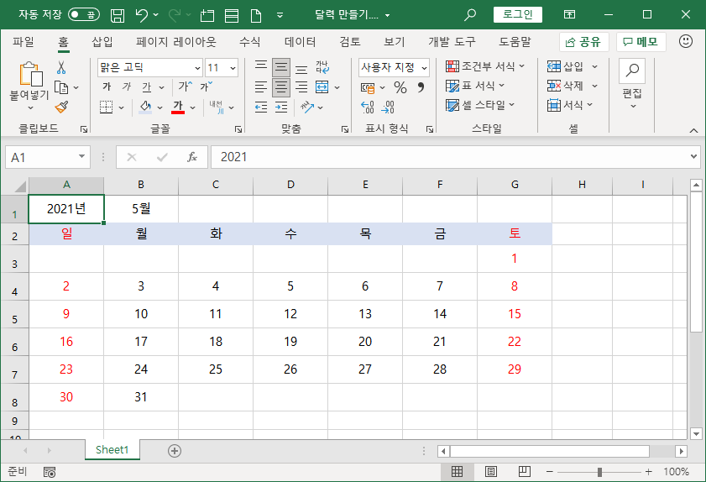The width and height of the screenshot is (706, 482).
Task: Click the 로그인 button
Action: (x=518, y=14)
